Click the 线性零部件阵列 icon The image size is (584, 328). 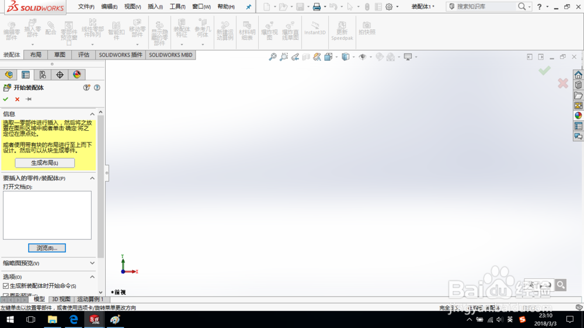pyautogui.click(x=92, y=28)
